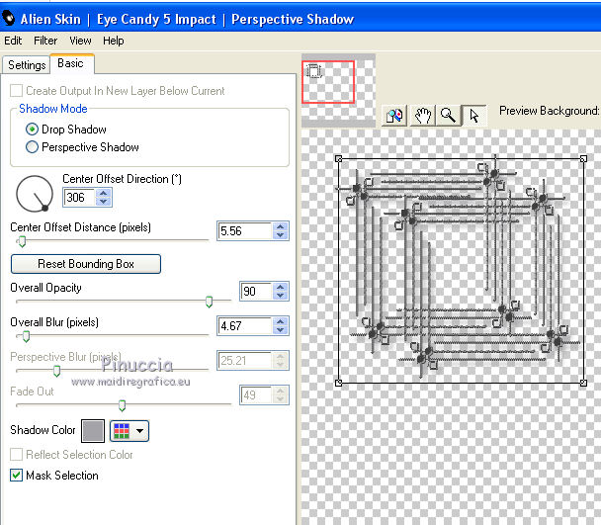The width and height of the screenshot is (601, 525).
Task: Click the Overall Opacity slider handle
Action: coord(209,302)
